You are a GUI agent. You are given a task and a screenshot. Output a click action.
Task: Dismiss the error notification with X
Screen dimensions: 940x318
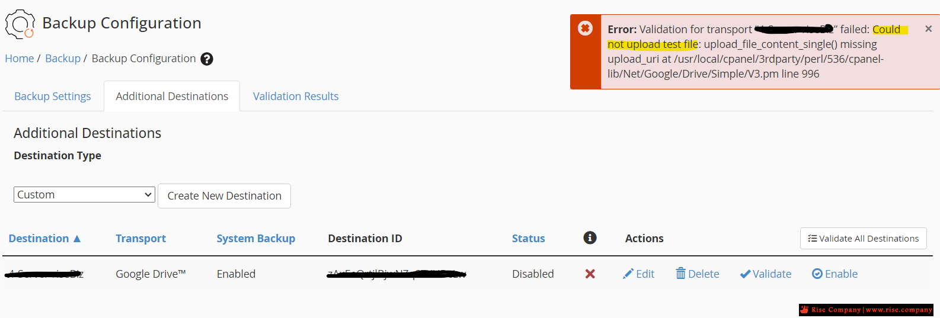click(x=928, y=28)
